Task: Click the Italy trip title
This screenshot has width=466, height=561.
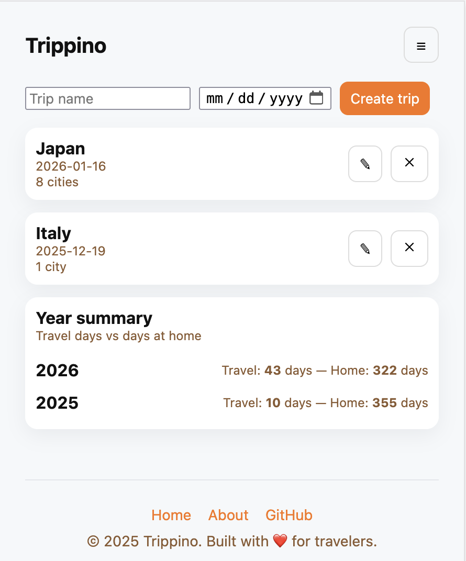Action: point(53,233)
